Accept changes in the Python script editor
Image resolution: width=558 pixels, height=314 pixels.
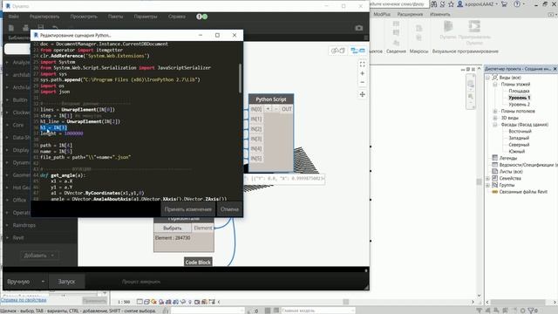click(x=188, y=209)
